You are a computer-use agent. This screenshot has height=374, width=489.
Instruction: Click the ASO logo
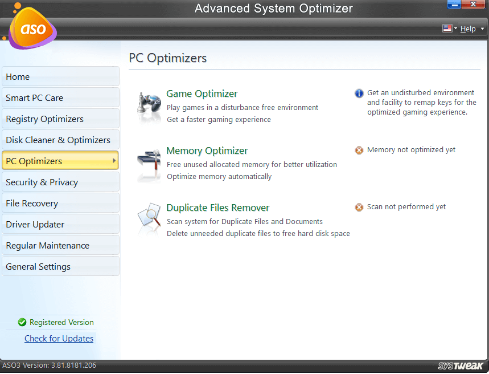point(32,29)
